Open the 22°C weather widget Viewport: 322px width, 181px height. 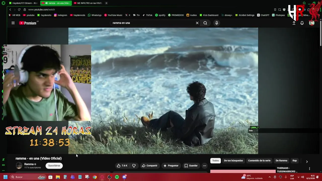click(x=252, y=177)
